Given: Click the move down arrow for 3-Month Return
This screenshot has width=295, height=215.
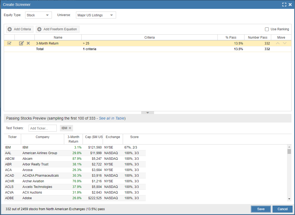Looking at the screenshot, I should pos(285,43).
